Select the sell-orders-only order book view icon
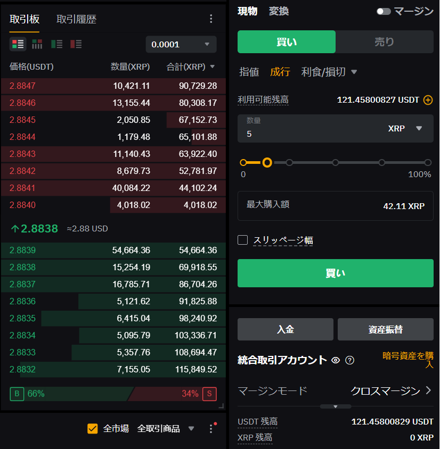 pyautogui.click(x=76, y=44)
